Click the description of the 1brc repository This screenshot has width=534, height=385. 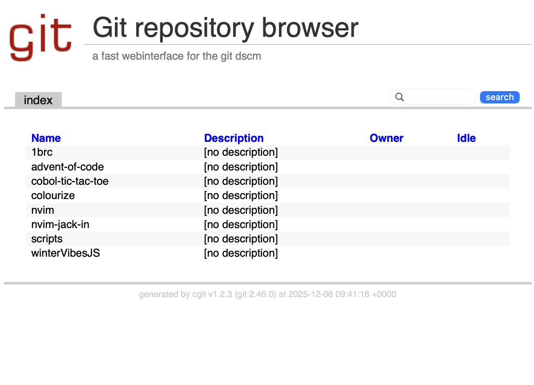(x=241, y=152)
